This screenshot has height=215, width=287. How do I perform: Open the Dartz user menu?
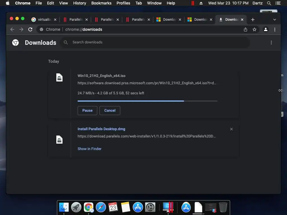pyautogui.click(x=257, y=3)
